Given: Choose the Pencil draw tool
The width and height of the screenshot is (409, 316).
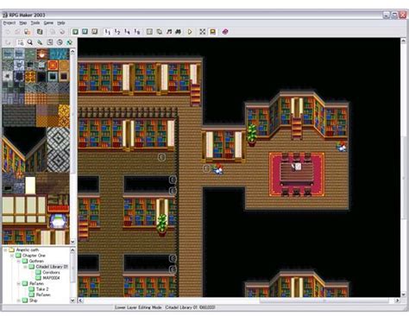Looking at the screenshot, I should (x=40, y=42).
